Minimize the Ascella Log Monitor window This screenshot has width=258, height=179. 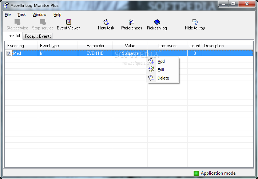[223, 4]
